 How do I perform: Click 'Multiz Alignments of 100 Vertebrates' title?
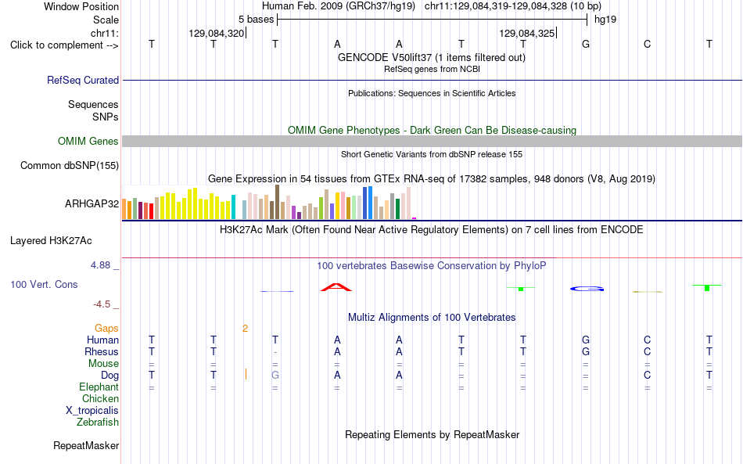[x=432, y=318]
